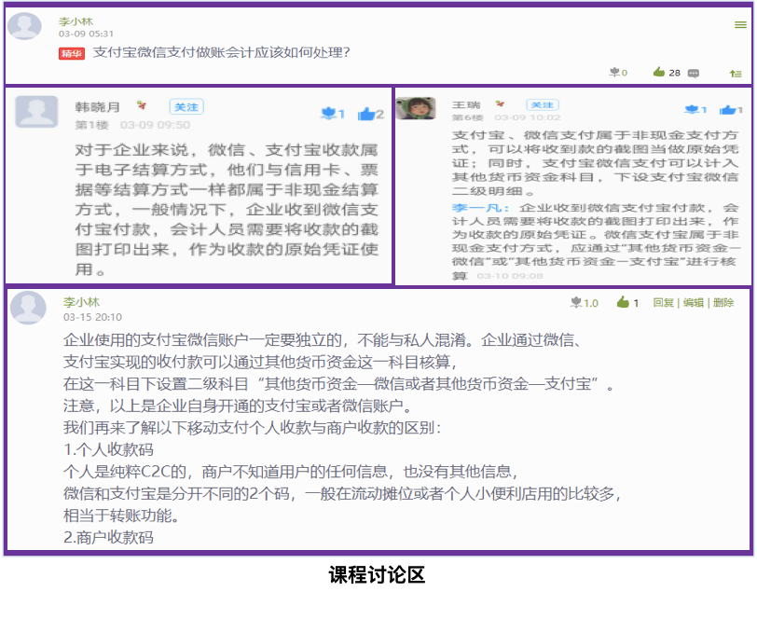
Task: Click the timestamp 03-09 09:50
Action: pyautogui.click(x=155, y=125)
